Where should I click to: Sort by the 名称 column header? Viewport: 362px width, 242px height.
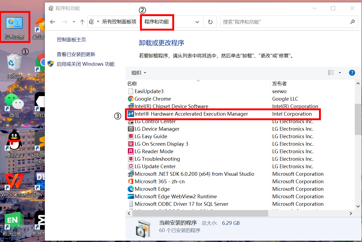(x=132, y=84)
